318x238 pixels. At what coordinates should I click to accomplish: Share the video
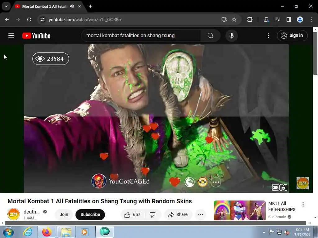[178, 214]
